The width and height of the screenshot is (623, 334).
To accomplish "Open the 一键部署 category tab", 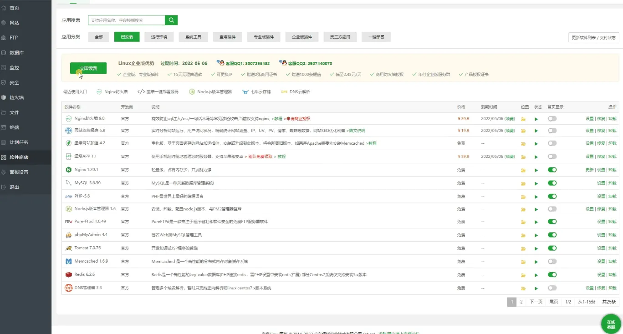I will (376, 37).
